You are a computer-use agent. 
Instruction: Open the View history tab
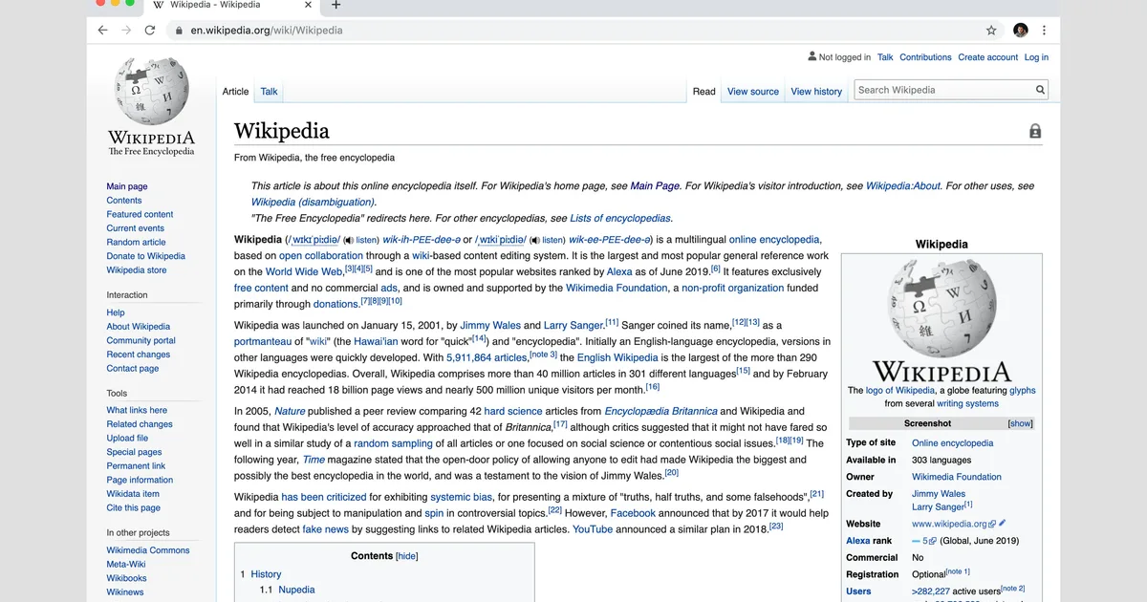tap(816, 92)
